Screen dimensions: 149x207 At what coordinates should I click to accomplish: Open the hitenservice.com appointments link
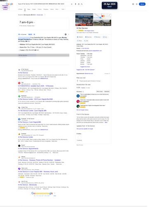tap(89, 73)
